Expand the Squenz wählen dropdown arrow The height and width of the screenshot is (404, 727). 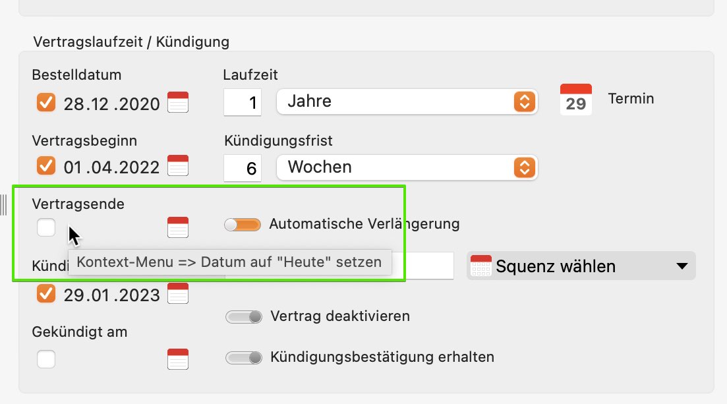point(682,266)
